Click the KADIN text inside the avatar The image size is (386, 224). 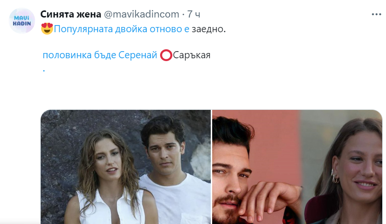click(x=22, y=24)
